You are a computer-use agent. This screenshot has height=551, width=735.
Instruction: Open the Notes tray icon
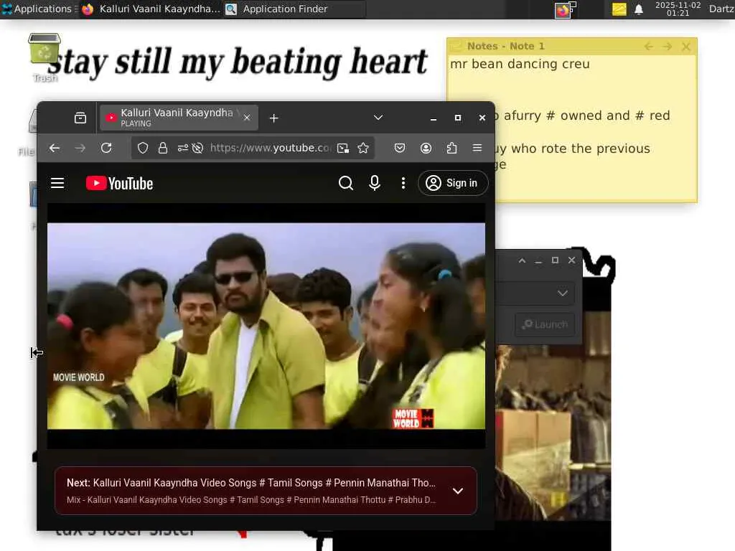click(619, 9)
